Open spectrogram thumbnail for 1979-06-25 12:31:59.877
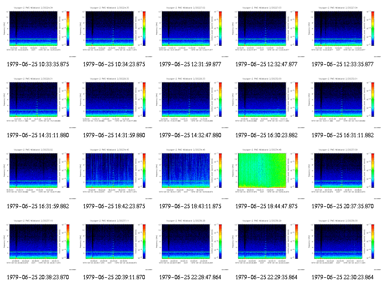The image size is (381, 284). pyautogui.click(x=190, y=31)
